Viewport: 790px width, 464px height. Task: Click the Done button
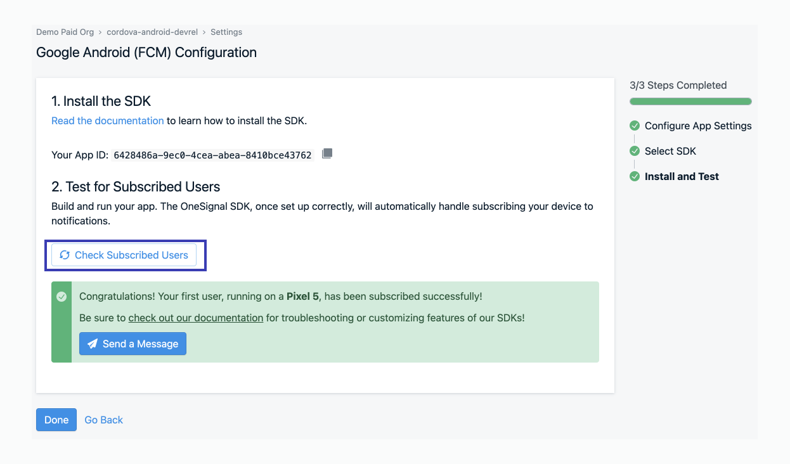pos(56,420)
